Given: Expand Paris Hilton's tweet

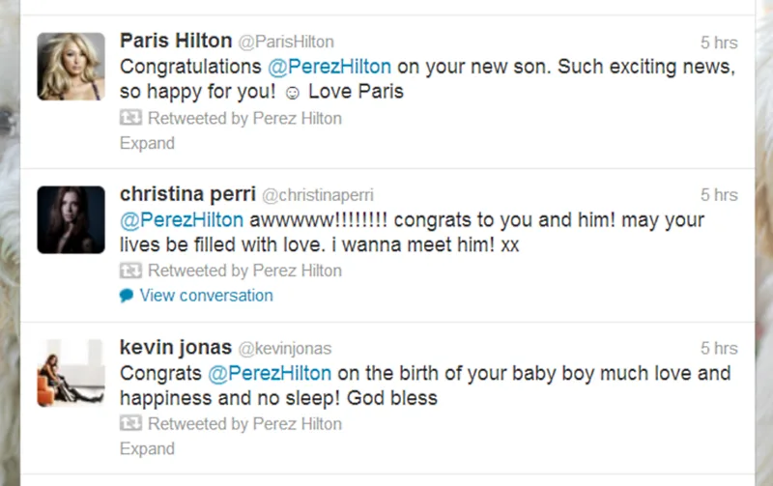Looking at the screenshot, I should coord(147,143).
